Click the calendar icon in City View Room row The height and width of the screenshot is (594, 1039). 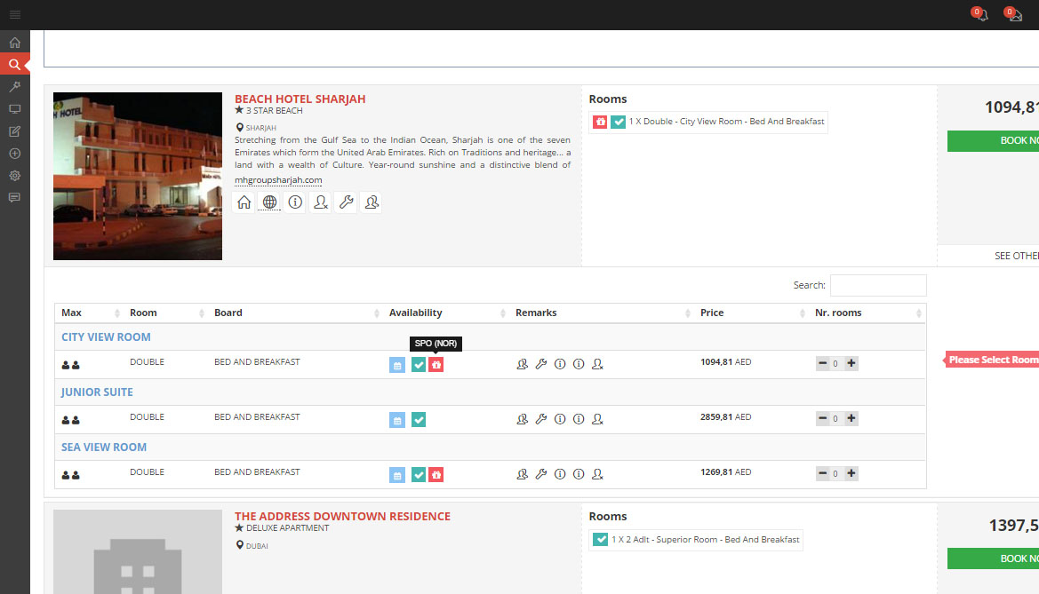pyautogui.click(x=396, y=365)
